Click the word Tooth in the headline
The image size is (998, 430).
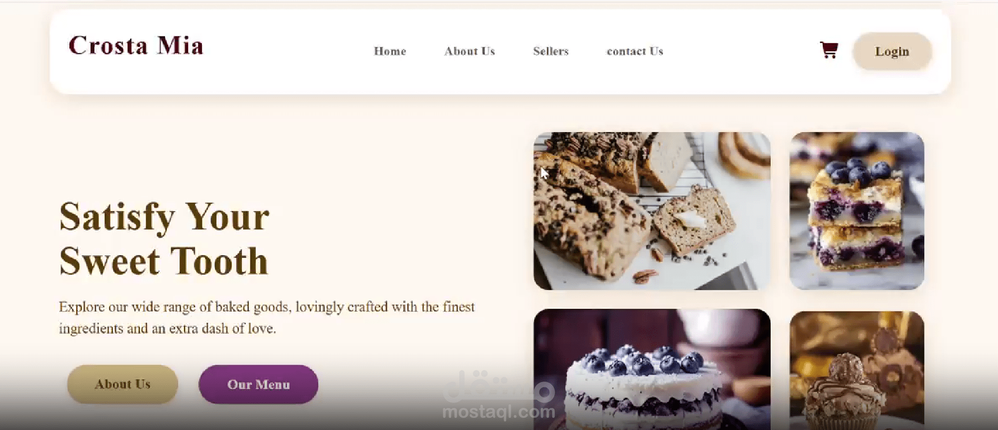coord(219,261)
